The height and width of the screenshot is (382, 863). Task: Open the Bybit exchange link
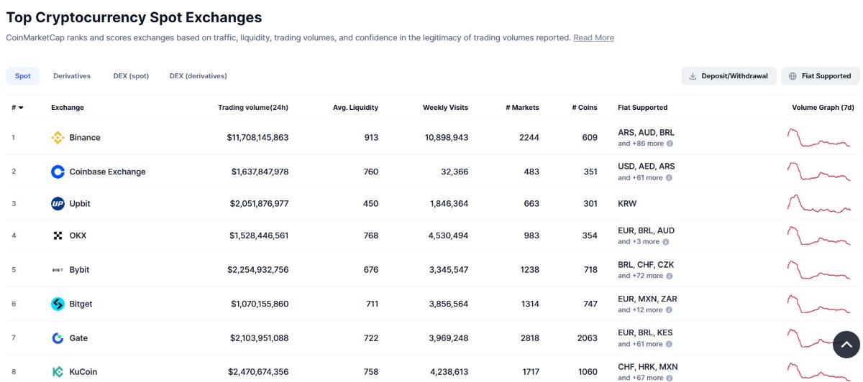[x=79, y=270]
